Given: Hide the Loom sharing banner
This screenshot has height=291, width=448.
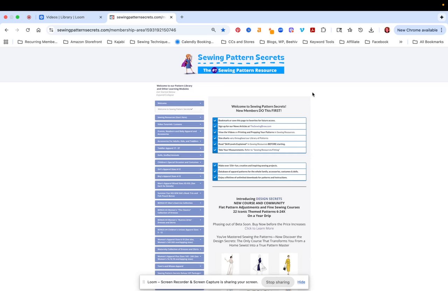Looking at the screenshot, I should click(x=301, y=282).
